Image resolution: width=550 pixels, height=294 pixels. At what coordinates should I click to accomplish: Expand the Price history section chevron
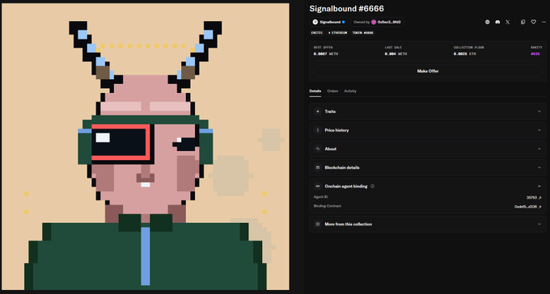[539, 130]
